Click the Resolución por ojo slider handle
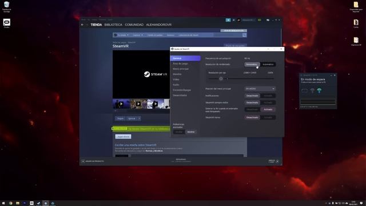 tap(221, 79)
